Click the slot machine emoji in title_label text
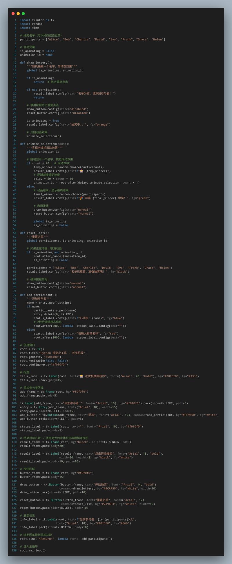The height and width of the screenshot is (564, 232). [81, 376]
